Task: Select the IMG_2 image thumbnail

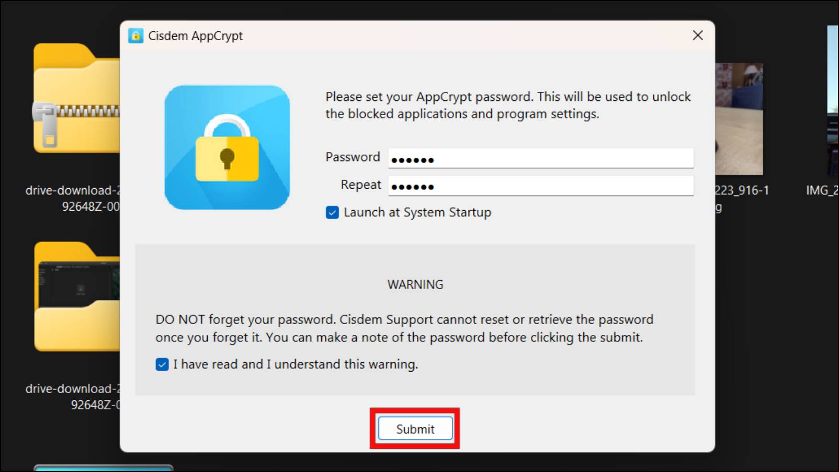Action: [833, 100]
